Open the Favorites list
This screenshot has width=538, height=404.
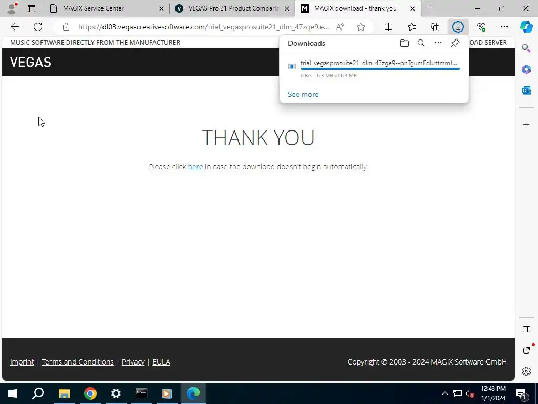pos(412,27)
